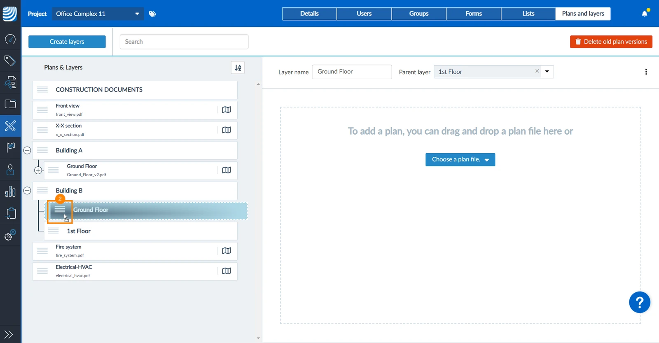This screenshot has height=343, width=659.
Task: Select the Building A layer
Action: [135, 151]
